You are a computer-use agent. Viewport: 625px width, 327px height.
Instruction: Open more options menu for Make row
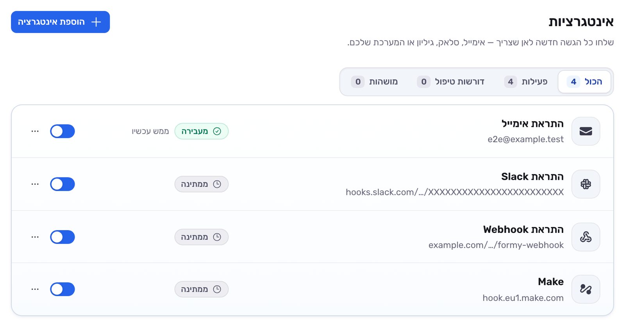(x=35, y=289)
